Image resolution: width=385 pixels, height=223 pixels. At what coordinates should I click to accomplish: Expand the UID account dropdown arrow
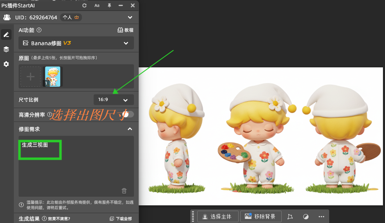(130, 18)
